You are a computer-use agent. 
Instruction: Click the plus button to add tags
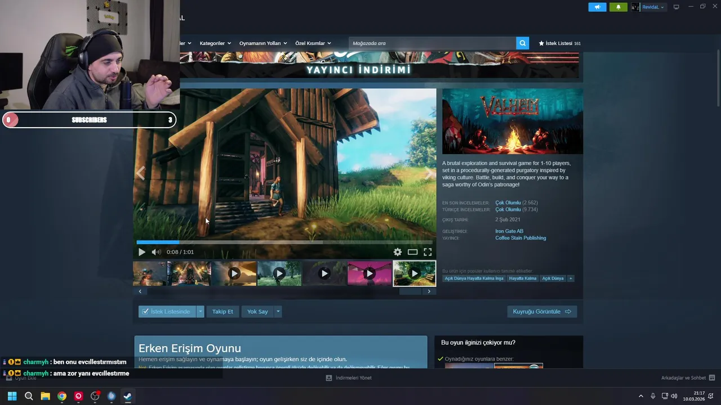[571, 278]
